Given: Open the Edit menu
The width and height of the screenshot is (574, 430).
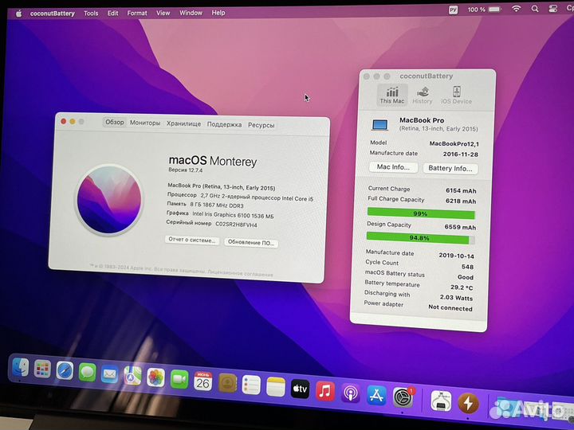Looking at the screenshot, I should coord(112,14).
